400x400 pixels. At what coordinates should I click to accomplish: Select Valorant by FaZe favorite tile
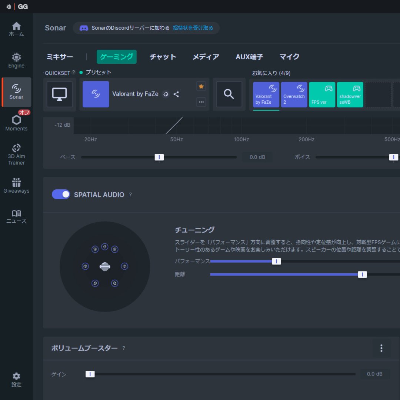pos(266,95)
